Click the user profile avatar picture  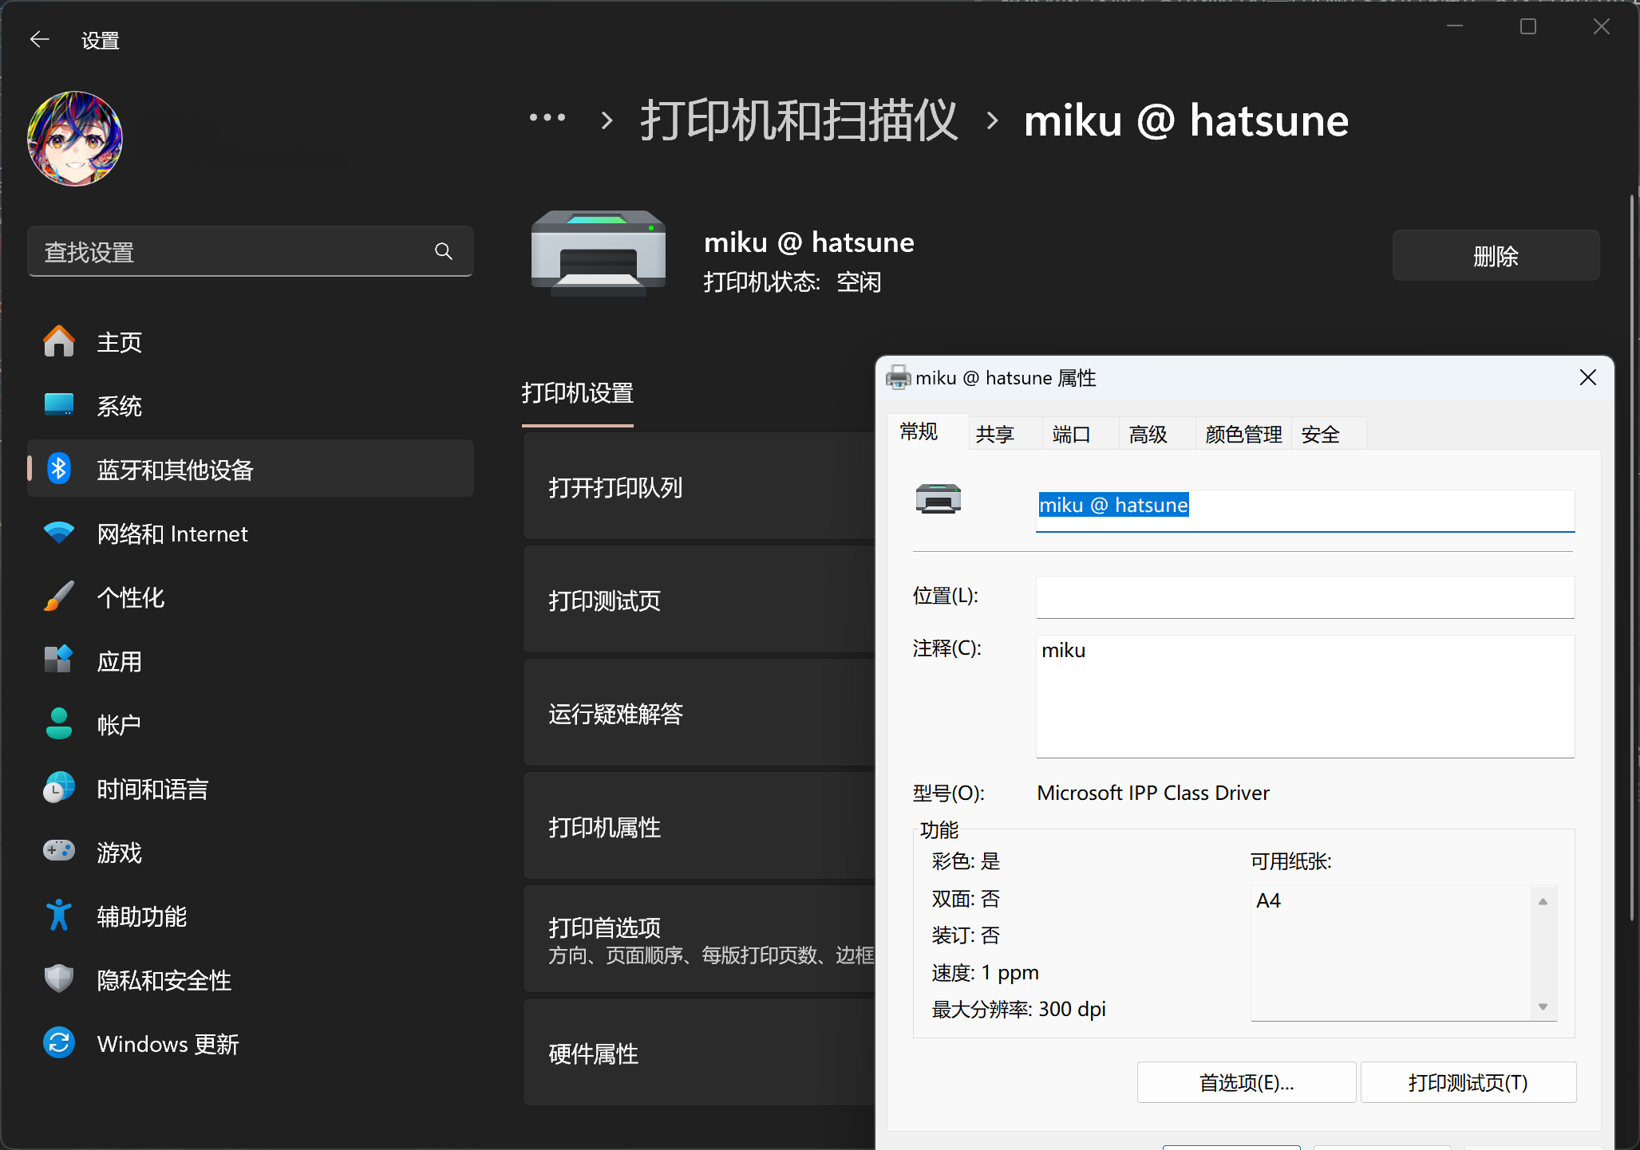click(x=75, y=138)
